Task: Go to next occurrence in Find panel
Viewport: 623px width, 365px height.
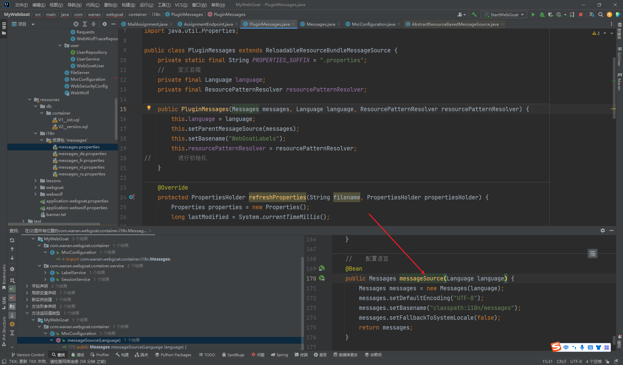Action: click(12, 258)
